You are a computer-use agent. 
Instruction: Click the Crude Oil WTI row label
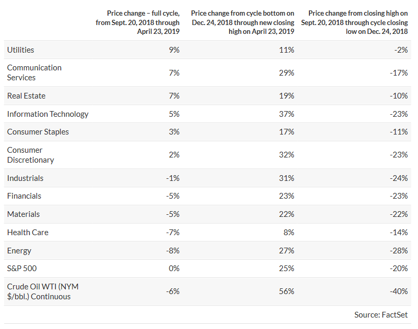coord(43,291)
